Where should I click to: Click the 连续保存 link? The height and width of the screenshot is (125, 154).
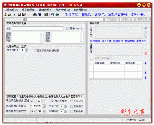118,41
